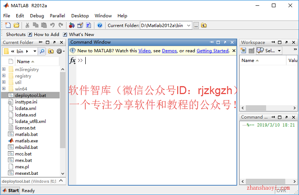299x195 pixels.
Task: Expand the util folder
Action: (x=4, y=82)
